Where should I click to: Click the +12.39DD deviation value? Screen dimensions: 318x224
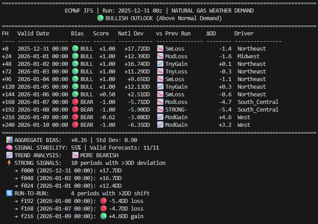pos(137,56)
